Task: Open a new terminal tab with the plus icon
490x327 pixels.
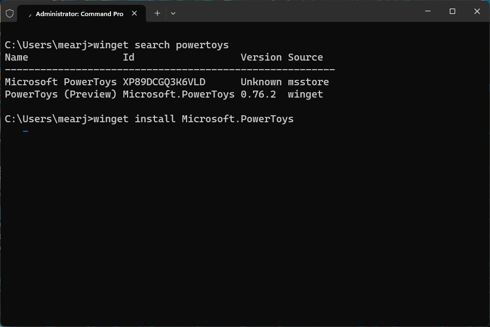Action: (157, 13)
